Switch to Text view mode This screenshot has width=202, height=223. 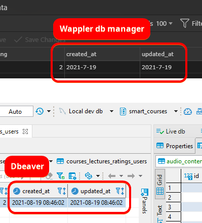coord(160,214)
